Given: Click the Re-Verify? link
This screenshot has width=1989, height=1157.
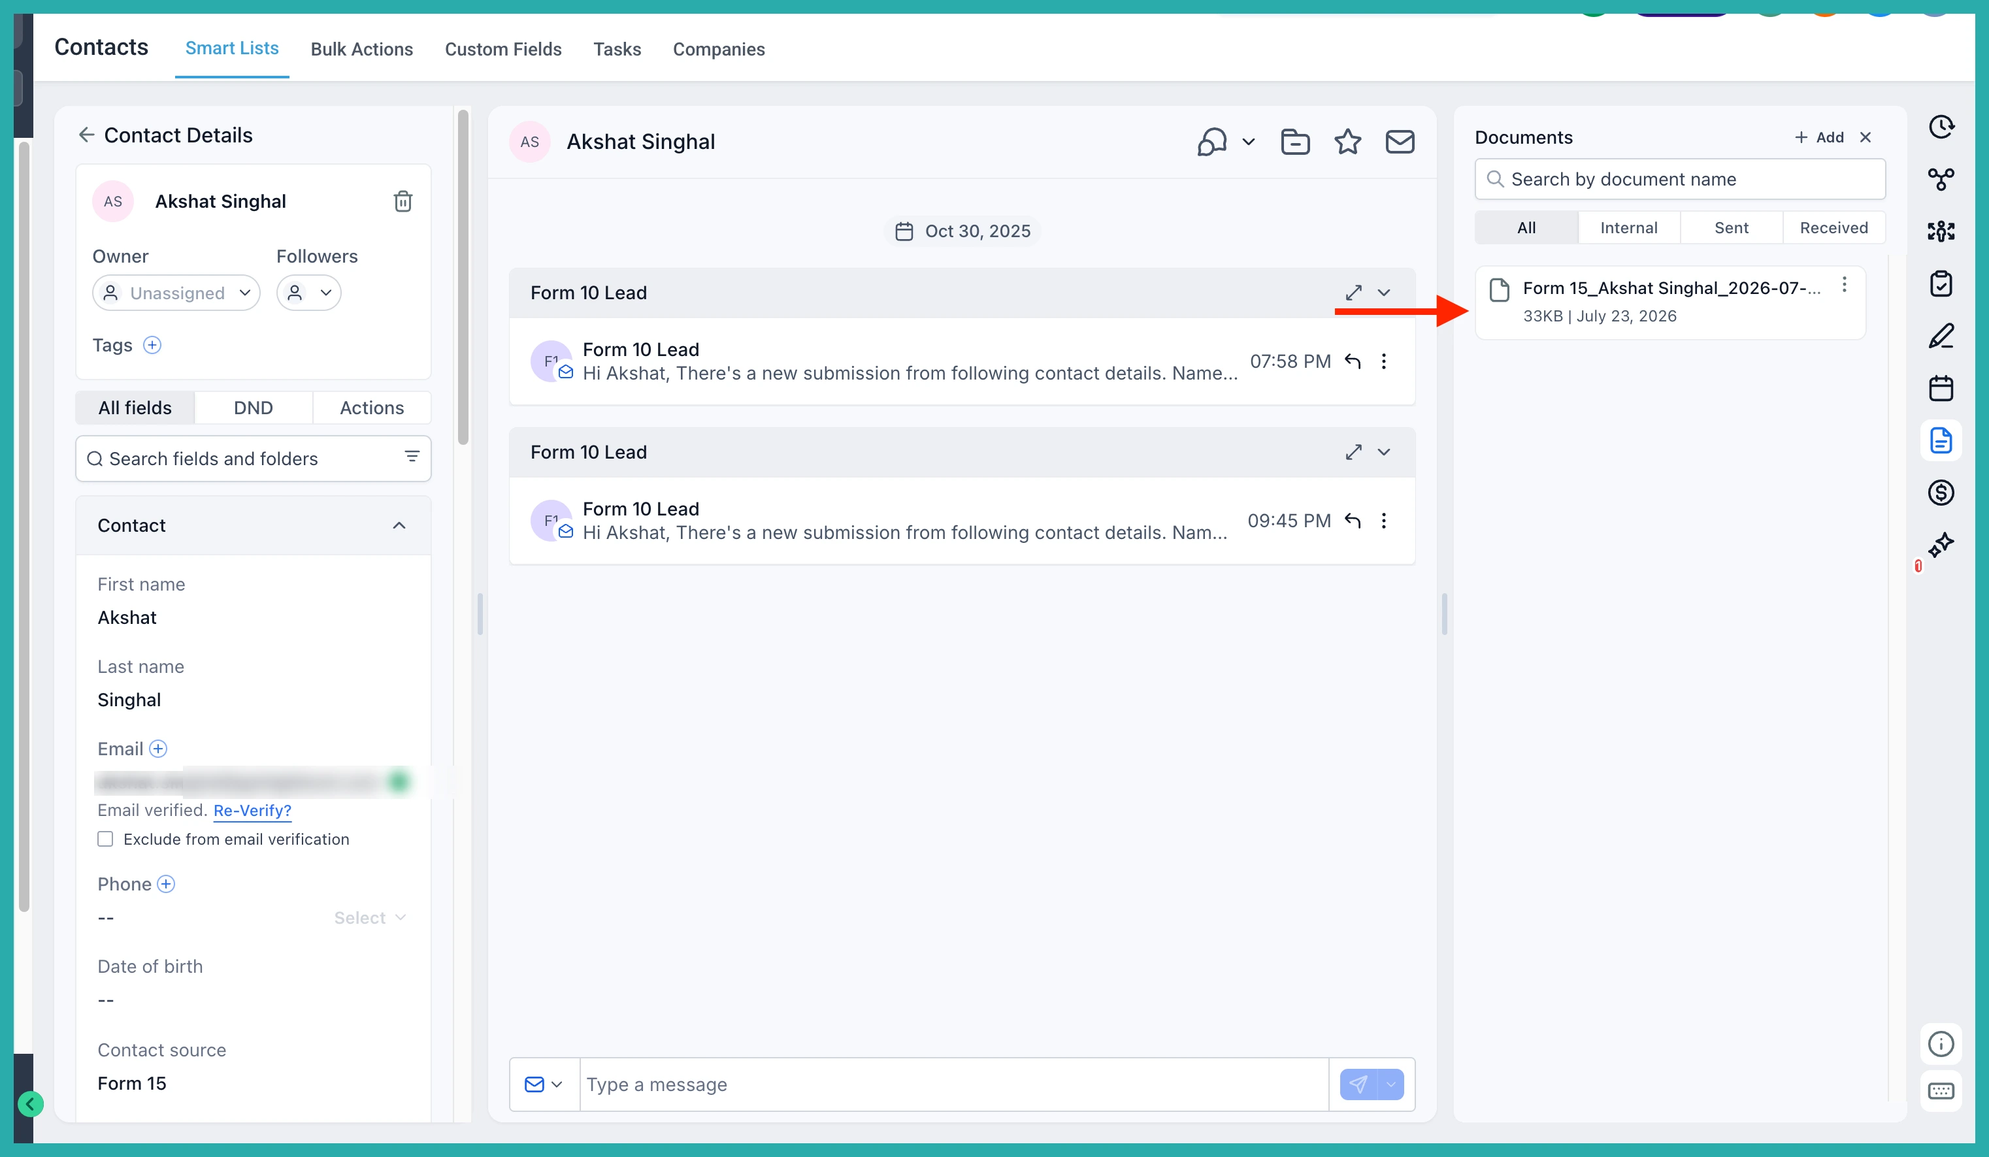Looking at the screenshot, I should [x=253, y=811].
